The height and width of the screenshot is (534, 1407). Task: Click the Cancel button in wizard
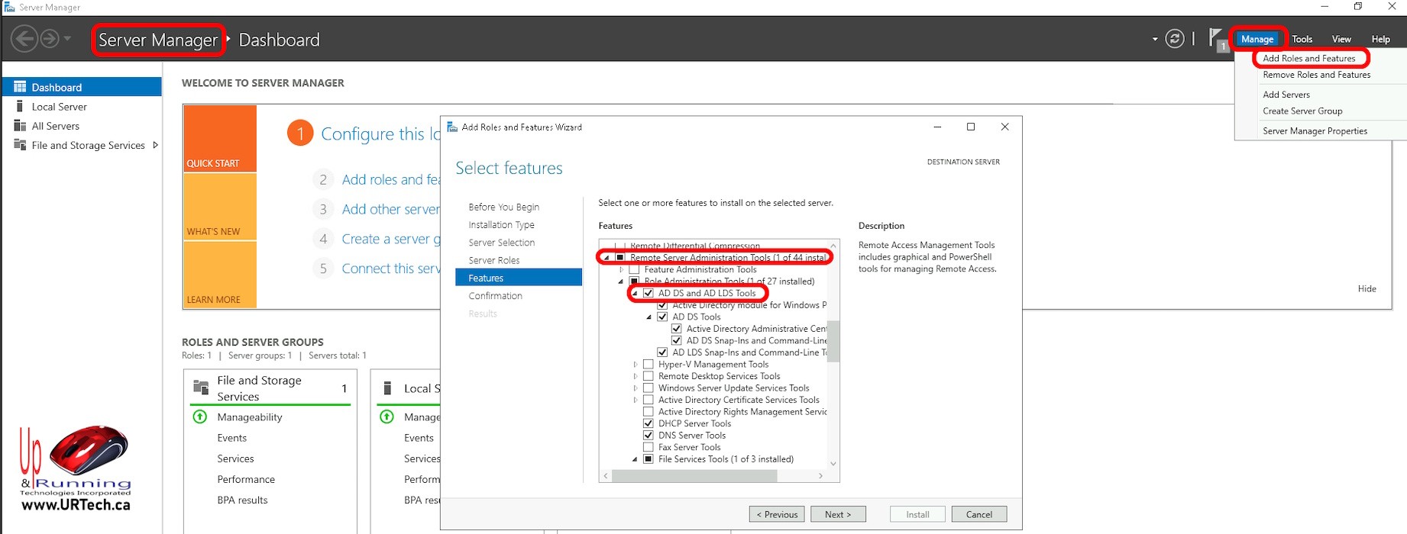click(x=978, y=514)
